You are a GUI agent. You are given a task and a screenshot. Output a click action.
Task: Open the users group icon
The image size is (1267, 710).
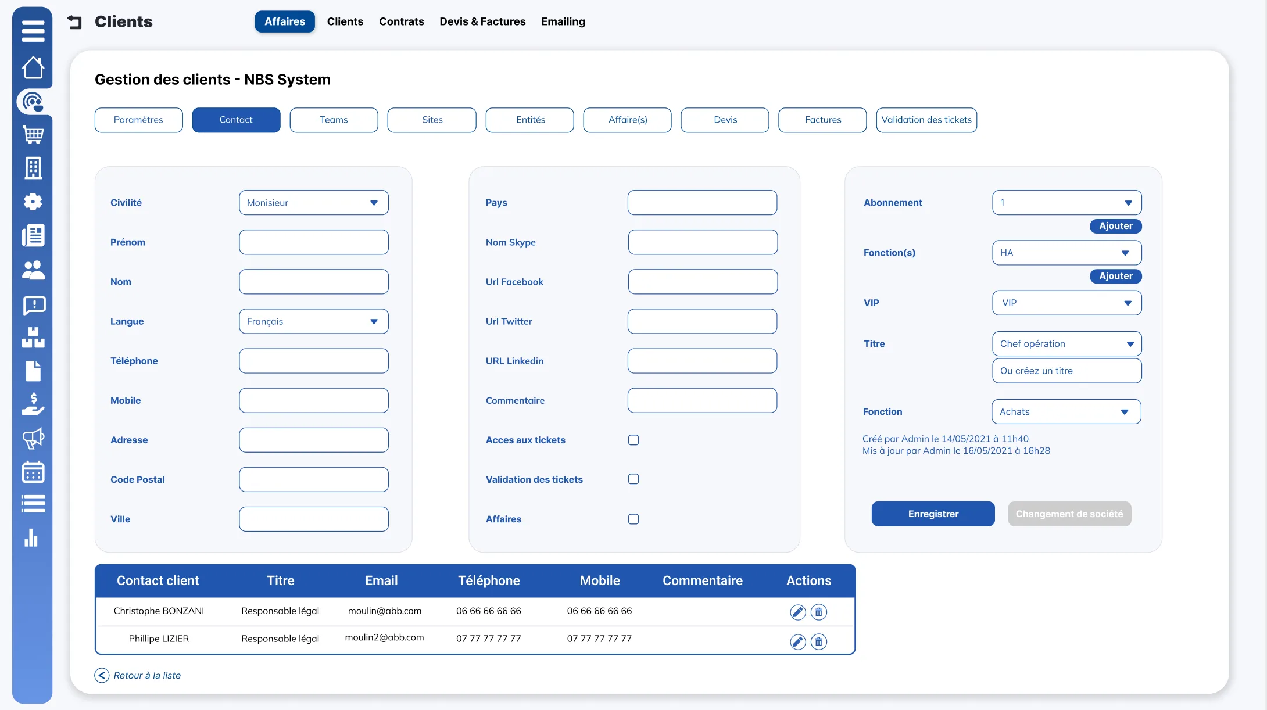(x=33, y=270)
